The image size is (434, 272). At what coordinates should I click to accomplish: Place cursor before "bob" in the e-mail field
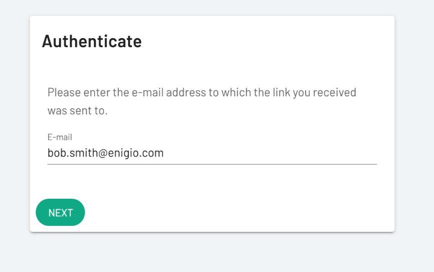click(48, 153)
